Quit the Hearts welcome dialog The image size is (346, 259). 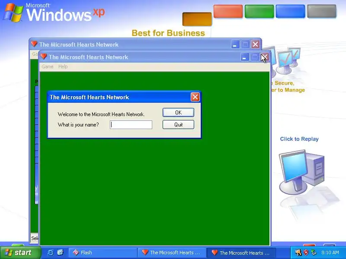click(178, 125)
